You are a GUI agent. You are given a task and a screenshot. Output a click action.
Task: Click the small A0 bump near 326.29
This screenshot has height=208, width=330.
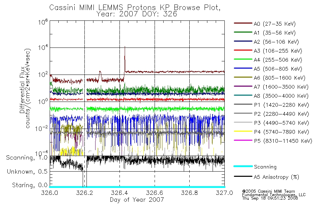100,72
